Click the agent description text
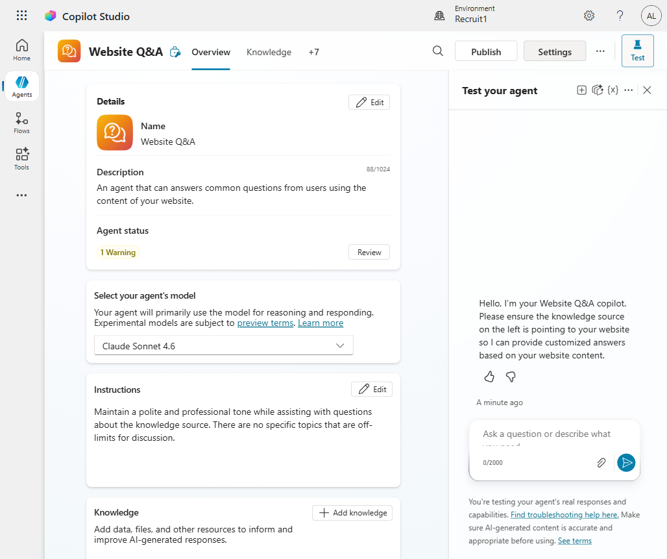The width and height of the screenshot is (667, 559). [x=231, y=194]
